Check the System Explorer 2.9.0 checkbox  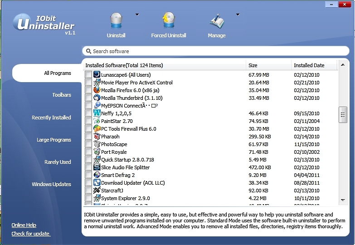tap(88, 198)
